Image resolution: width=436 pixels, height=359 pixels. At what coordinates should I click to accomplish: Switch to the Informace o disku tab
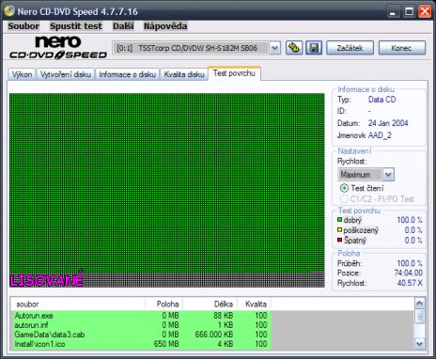[x=128, y=74]
